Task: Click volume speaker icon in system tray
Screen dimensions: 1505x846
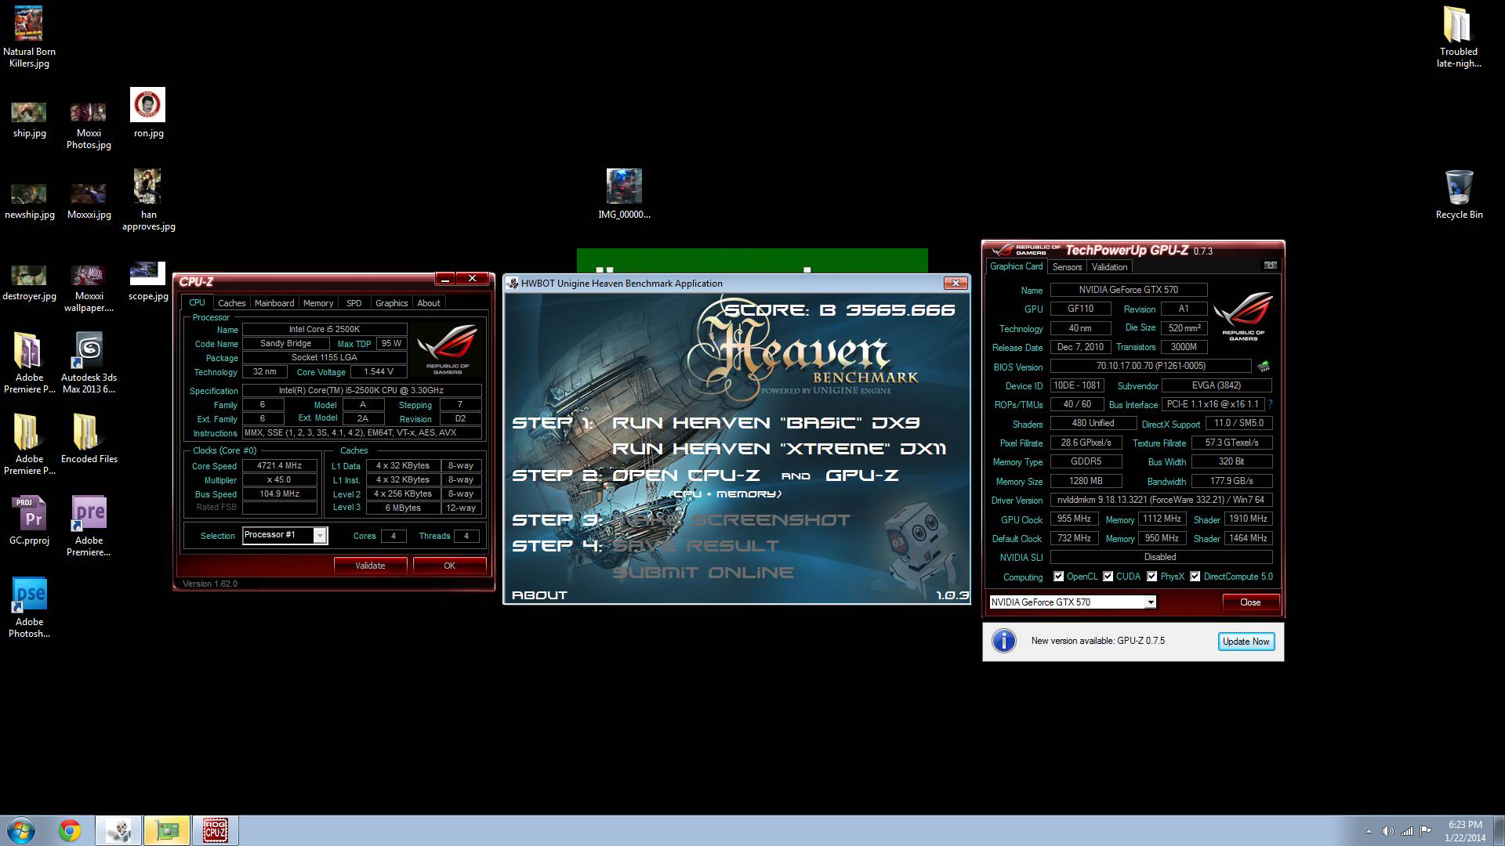Action: 1387,831
